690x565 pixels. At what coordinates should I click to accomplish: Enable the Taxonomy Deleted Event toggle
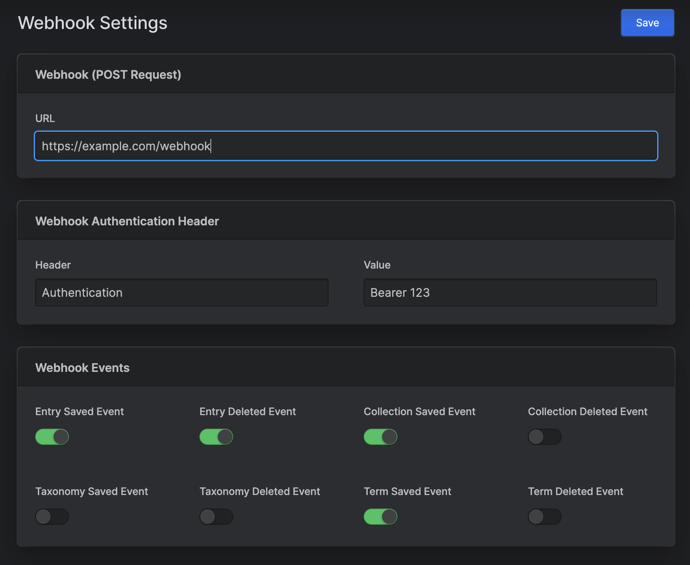pos(216,517)
